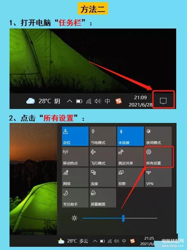
Task: Click the 所有设置 gear tile
Action: (158, 157)
